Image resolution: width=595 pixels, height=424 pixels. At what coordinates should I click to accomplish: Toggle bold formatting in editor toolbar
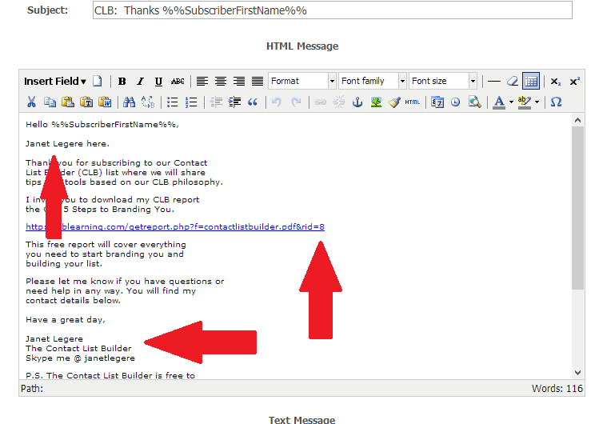click(122, 82)
